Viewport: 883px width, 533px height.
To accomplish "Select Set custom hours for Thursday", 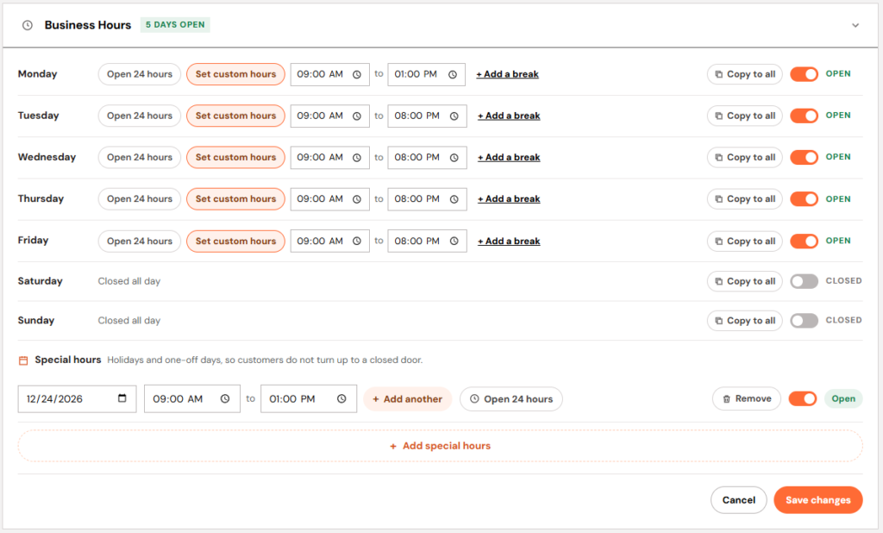I will click(235, 199).
